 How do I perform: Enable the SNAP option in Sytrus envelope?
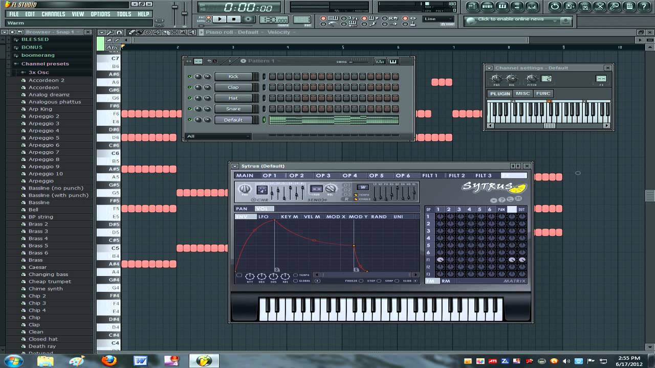(397, 281)
